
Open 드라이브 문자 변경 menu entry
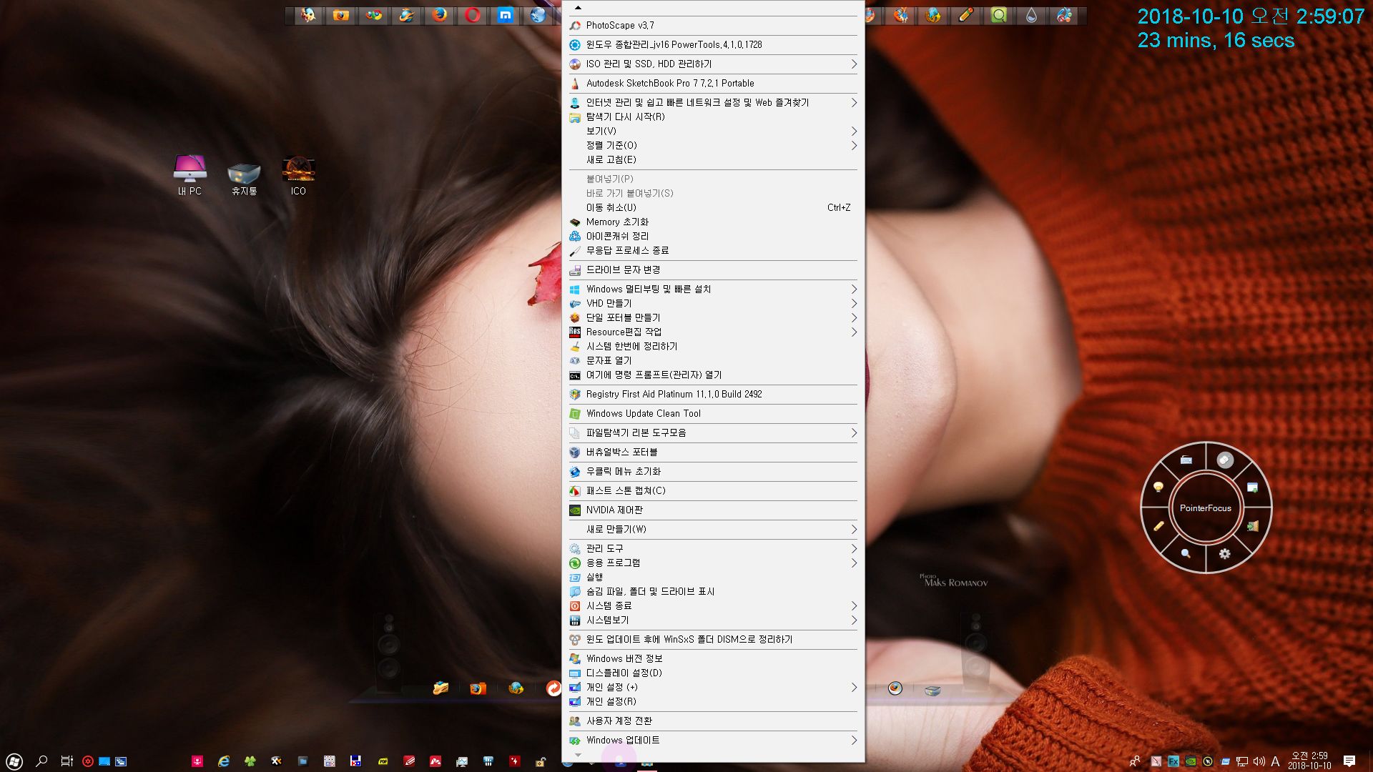(x=713, y=269)
